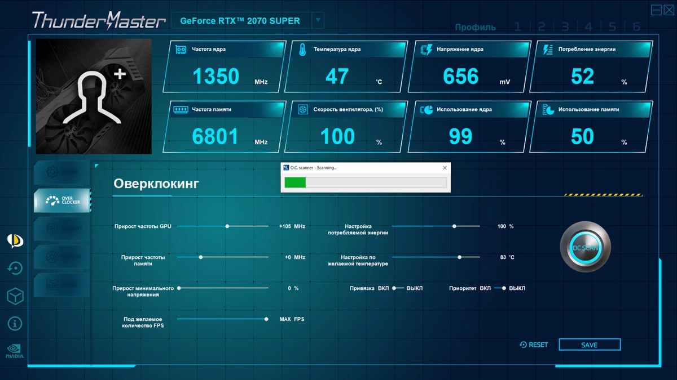677x380 pixels.
Task: Click the core clock GPU card icon
Action: 181,50
